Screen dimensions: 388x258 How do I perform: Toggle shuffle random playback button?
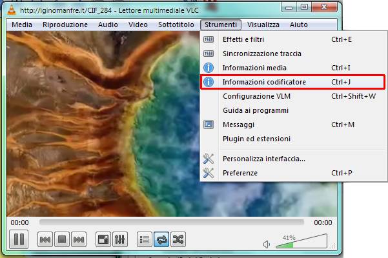pos(178,239)
